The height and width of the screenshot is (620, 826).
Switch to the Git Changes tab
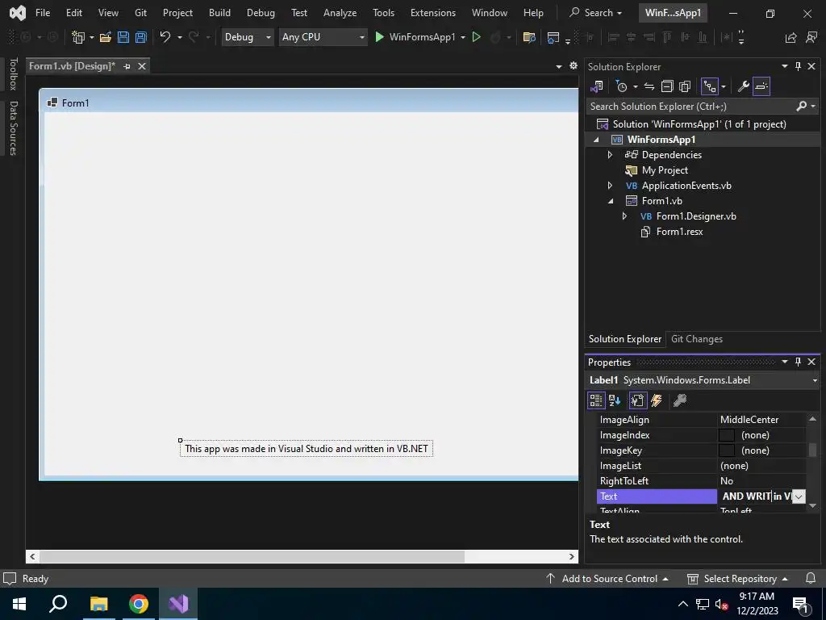coord(696,339)
